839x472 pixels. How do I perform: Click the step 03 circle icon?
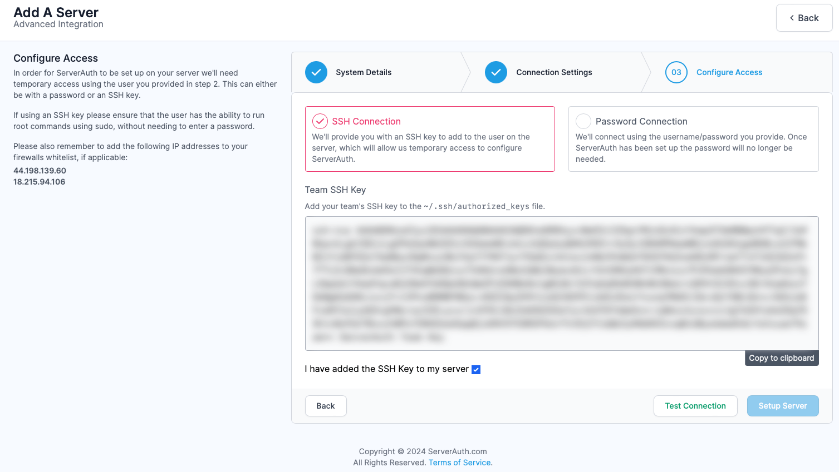[x=676, y=72]
